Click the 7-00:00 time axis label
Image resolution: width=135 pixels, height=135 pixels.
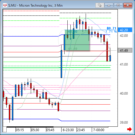(x=99, y=130)
